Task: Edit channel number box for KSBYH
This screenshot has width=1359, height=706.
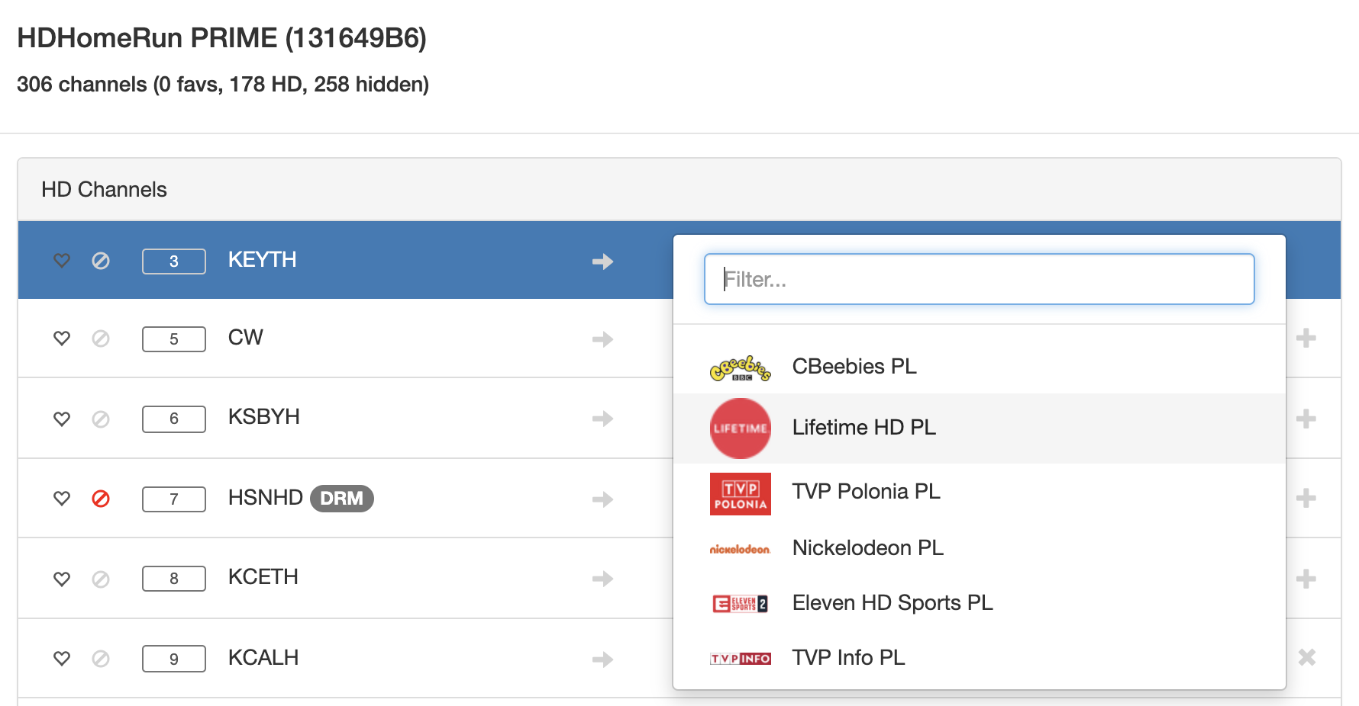Action: pyautogui.click(x=174, y=419)
